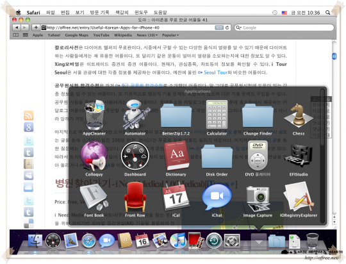The width and height of the screenshot is (346, 264).
Task: Open the News (10) bookmarks dropdown
Action: point(147,35)
